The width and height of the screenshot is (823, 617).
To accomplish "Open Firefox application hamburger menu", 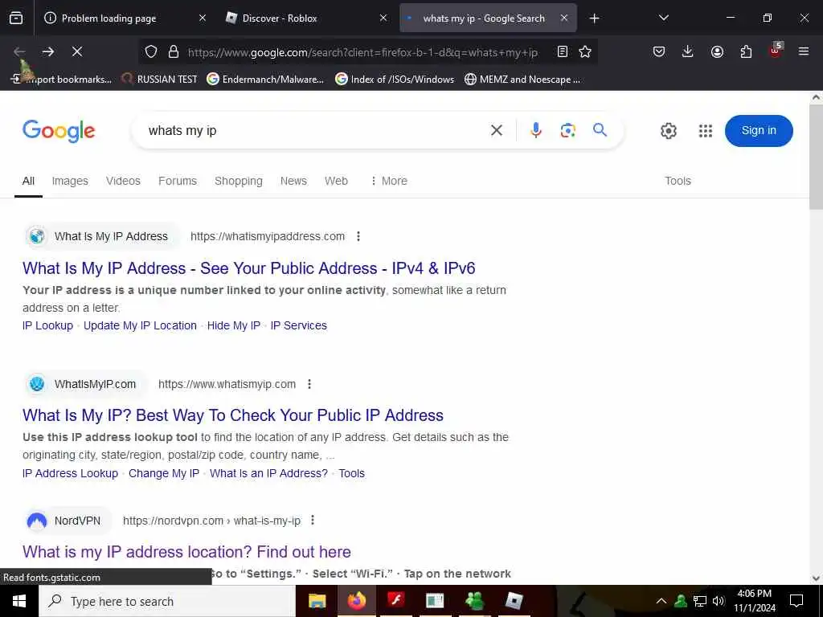I will coord(804,51).
